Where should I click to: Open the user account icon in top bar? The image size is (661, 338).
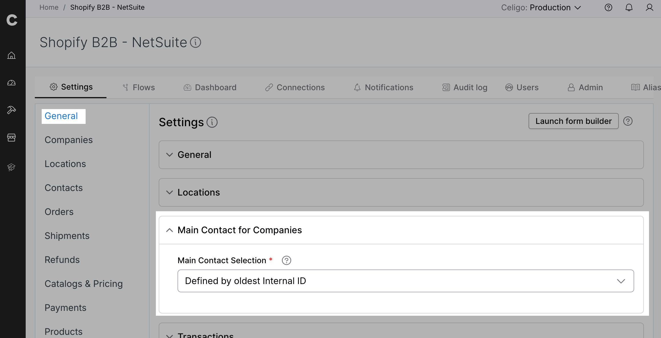pyautogui.click(x=650, y=7)
